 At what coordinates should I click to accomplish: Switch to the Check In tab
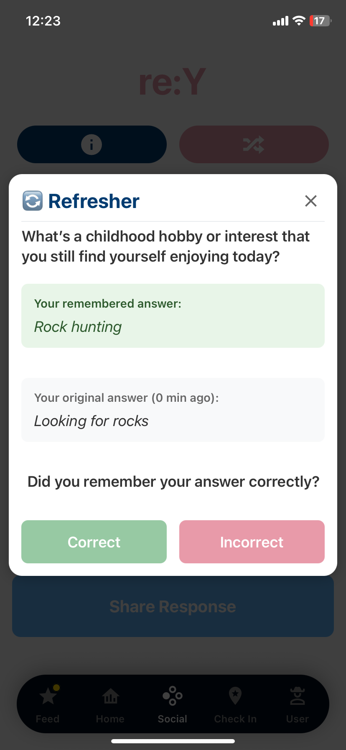tap(235, 704)
